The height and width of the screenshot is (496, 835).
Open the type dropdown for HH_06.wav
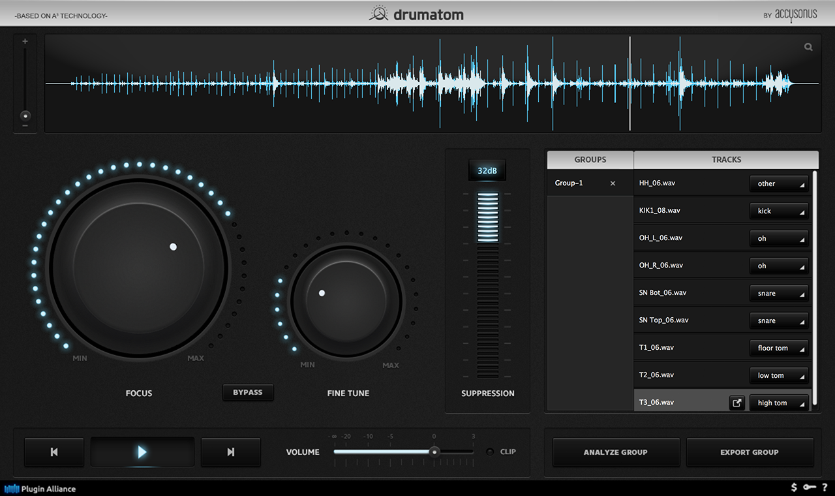click(x=779, y=183)
